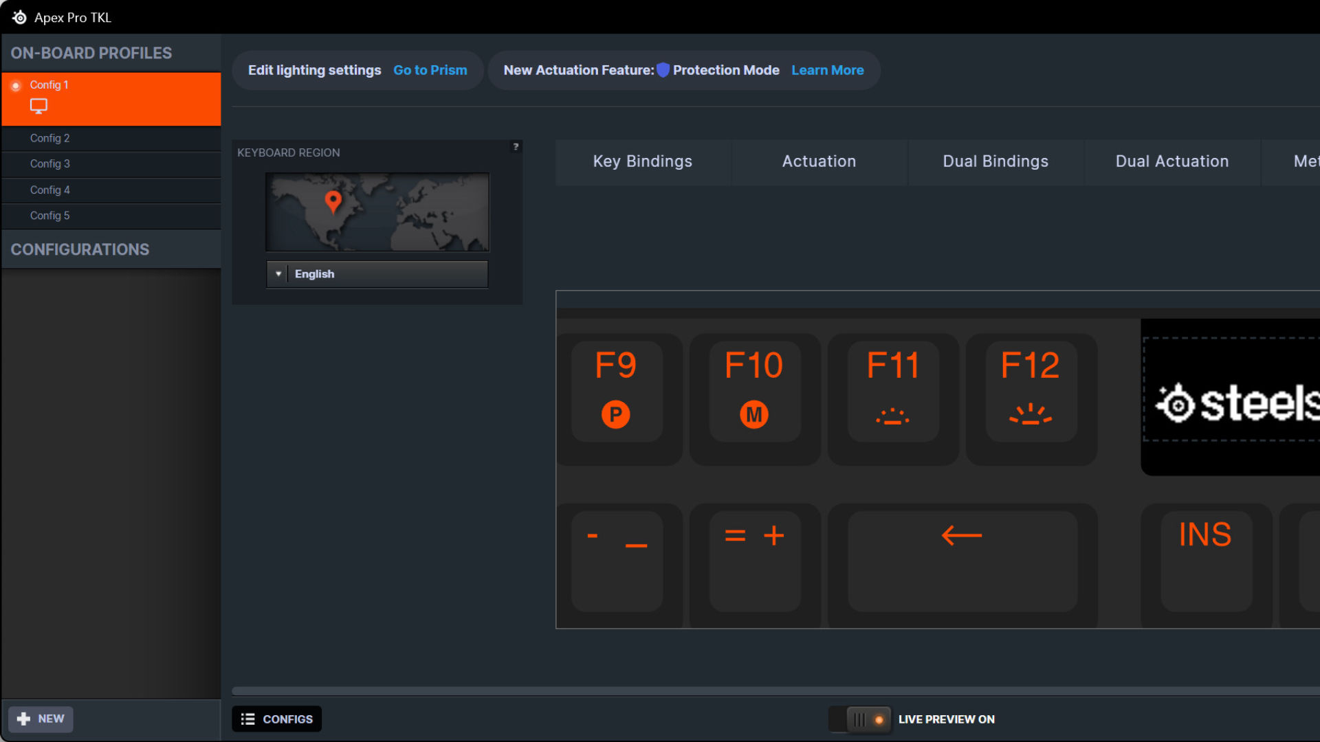Image resolution: width=1320 pixels, height=742 pixels.
Task: Click the SteelSeries logo in title bar
Action: point(19,17)
